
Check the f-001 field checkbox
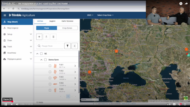point(50,66)
